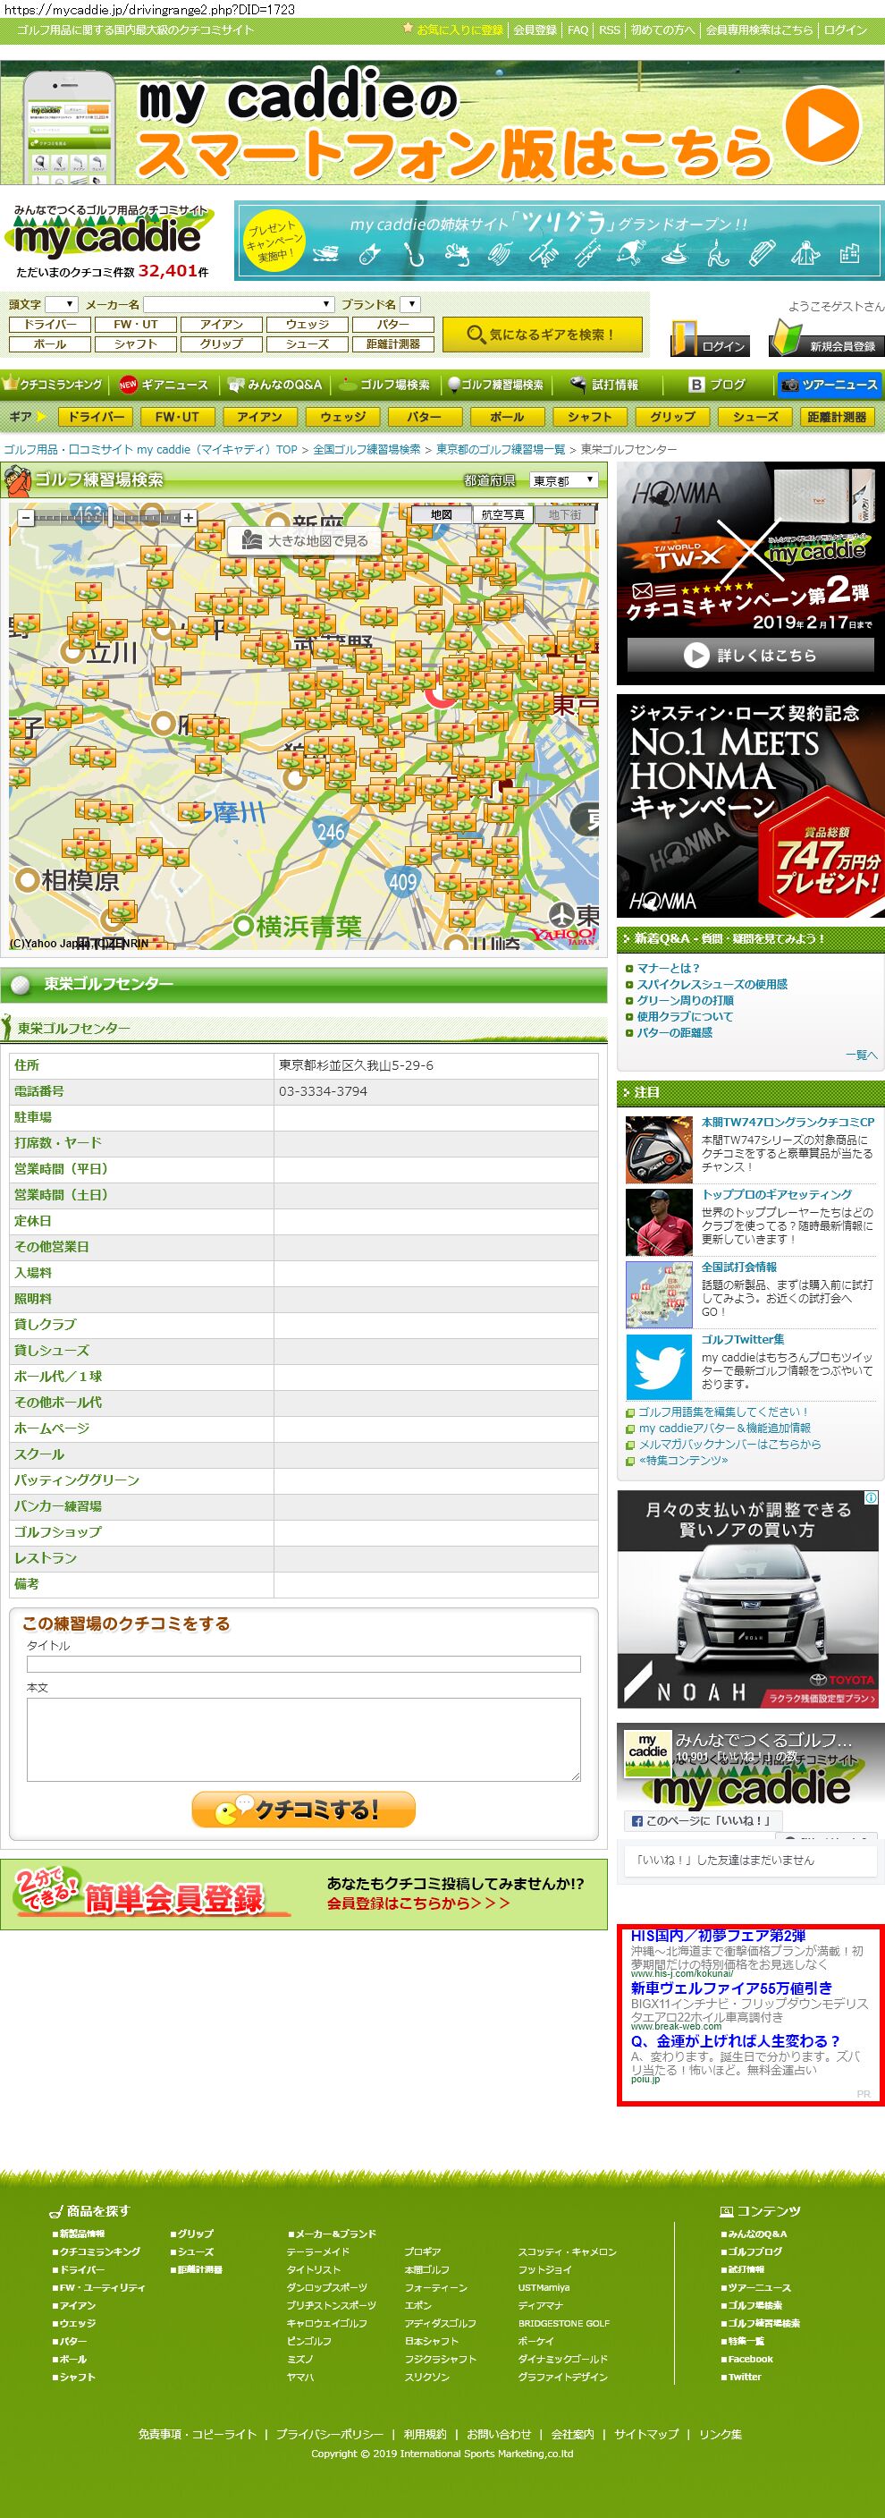885x2518 pixels.
Task: Open the 頭文字 initial letter dropdown
Action: click(x=61, y=304)
